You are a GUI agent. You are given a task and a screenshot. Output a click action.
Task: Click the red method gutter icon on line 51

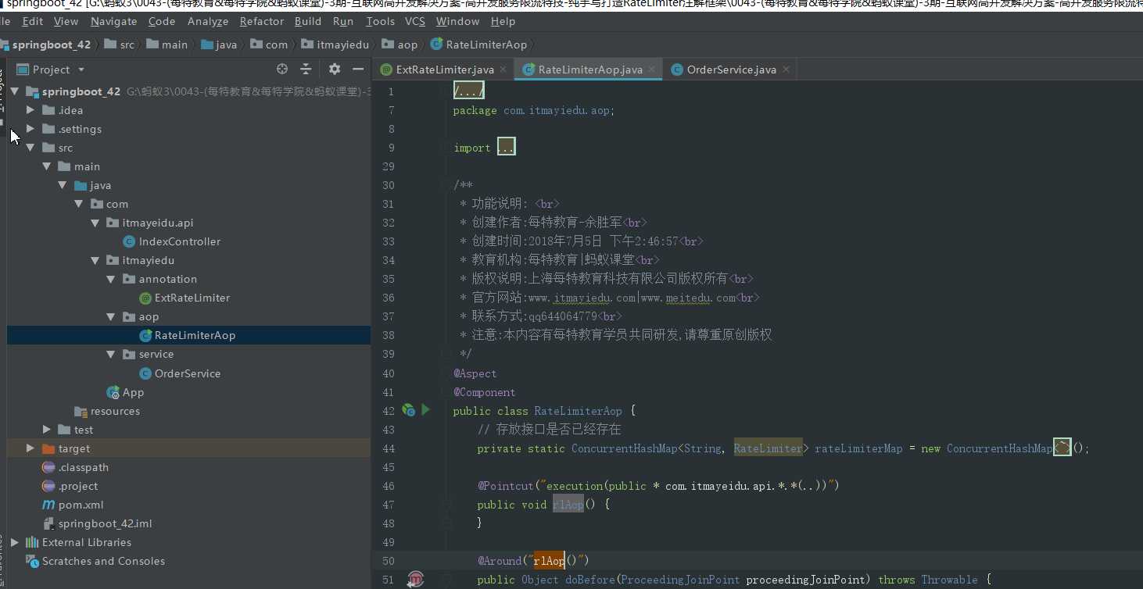tap(415, 580)
